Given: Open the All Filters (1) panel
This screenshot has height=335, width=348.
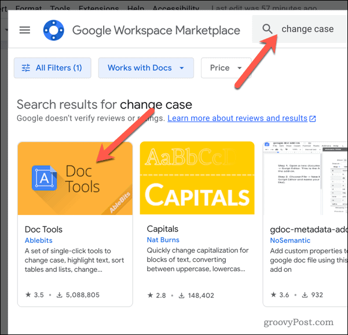Looking at the screenshot, I should point(53,68).
